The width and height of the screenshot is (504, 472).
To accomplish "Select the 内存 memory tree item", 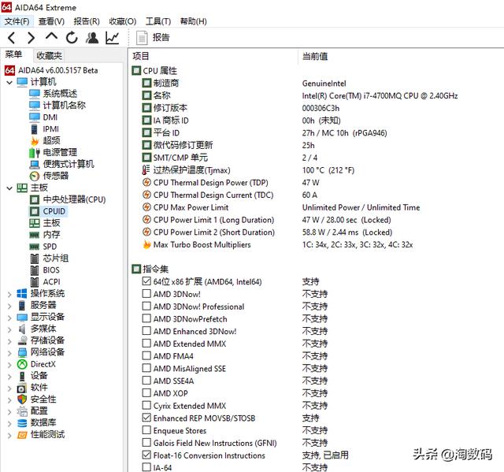I will (51, 235).
